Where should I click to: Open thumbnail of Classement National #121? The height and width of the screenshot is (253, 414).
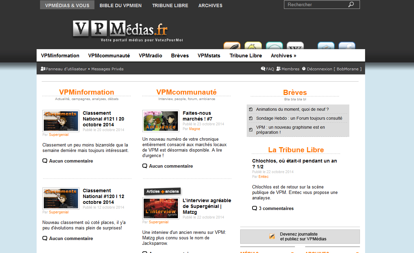(x=61, y=121)
